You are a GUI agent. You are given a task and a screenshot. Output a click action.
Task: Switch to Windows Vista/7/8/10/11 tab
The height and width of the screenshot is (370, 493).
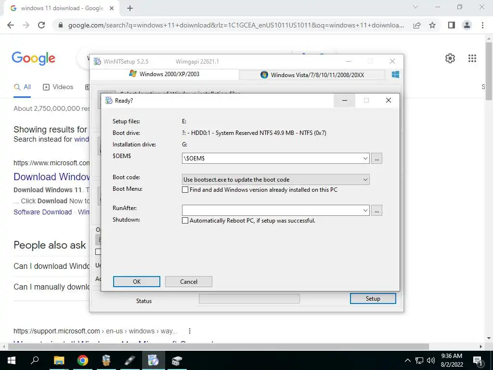pos(312,75)
